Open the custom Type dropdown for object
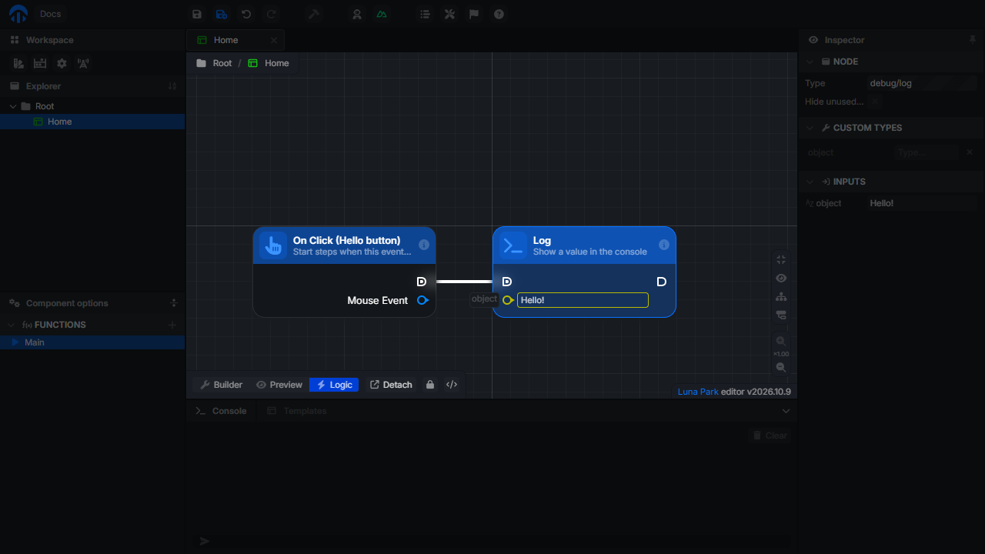 927,152
